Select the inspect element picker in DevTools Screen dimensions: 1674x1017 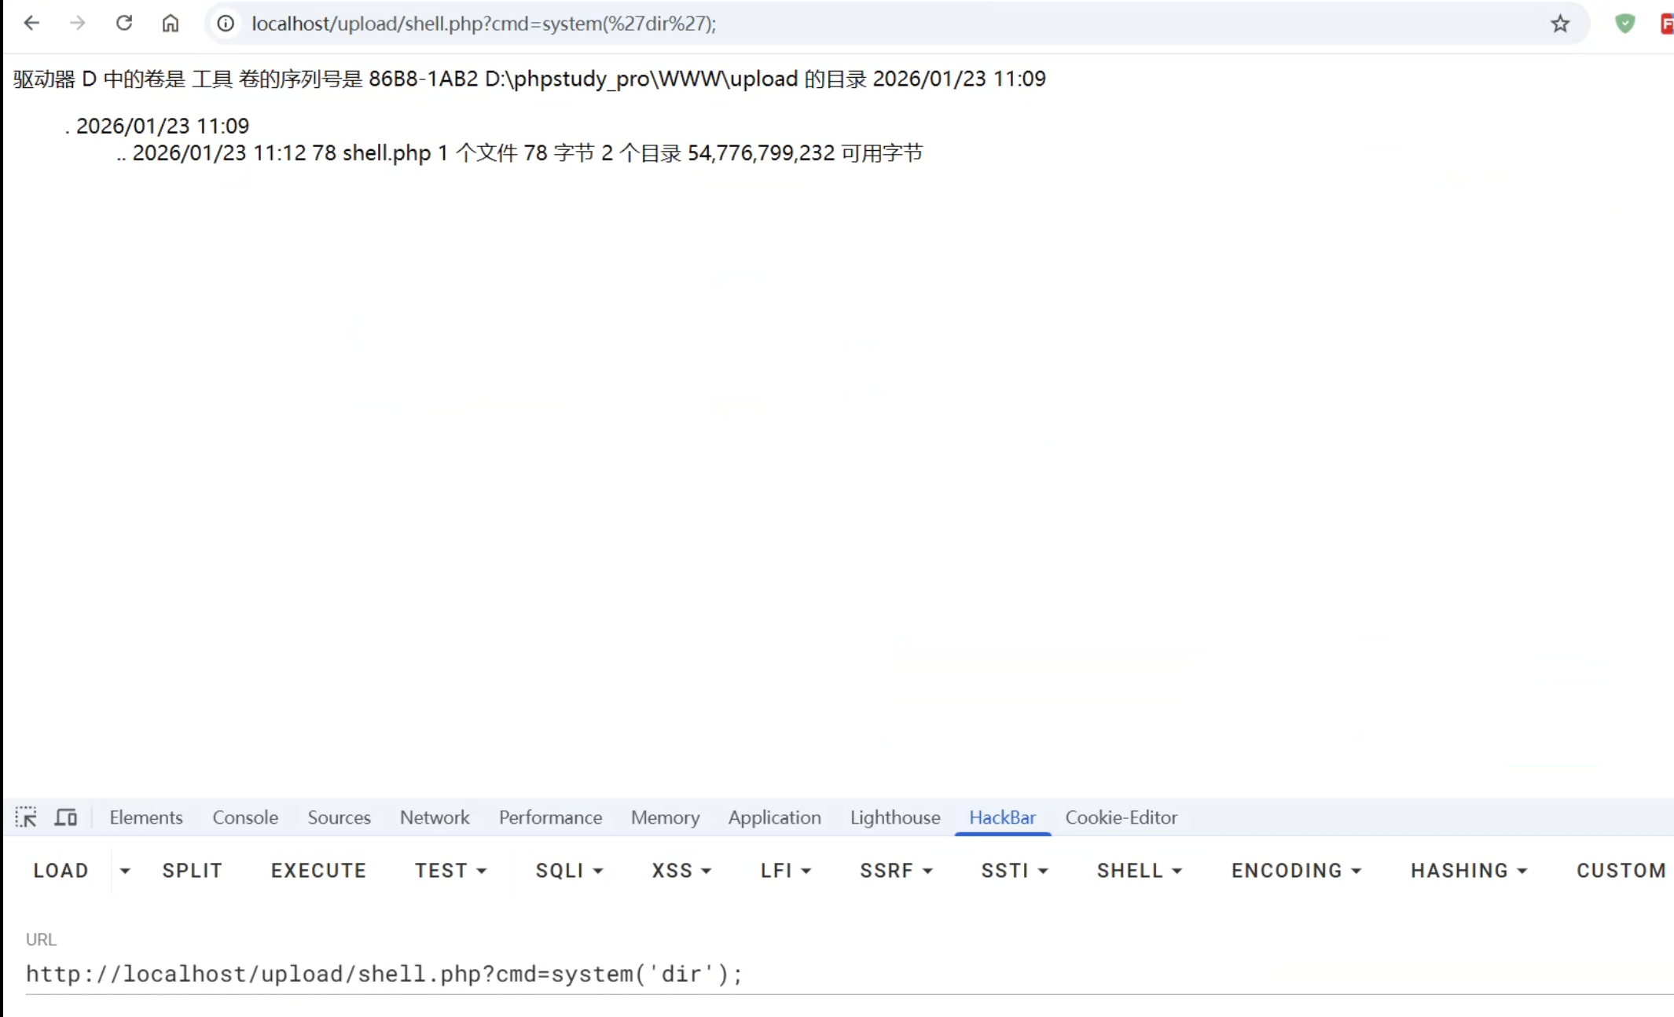point(26,817)
